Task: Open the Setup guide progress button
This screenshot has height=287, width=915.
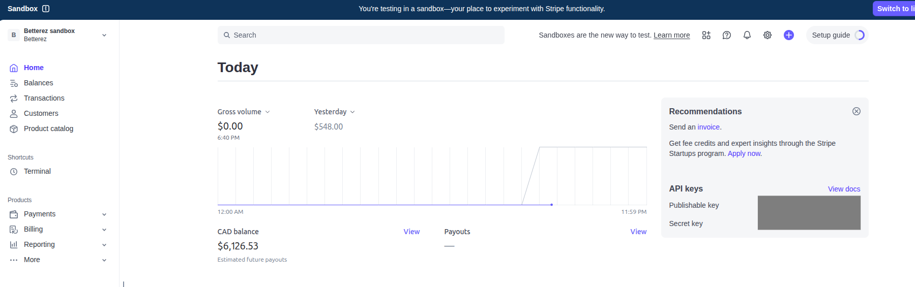Action: coord(837,35)
